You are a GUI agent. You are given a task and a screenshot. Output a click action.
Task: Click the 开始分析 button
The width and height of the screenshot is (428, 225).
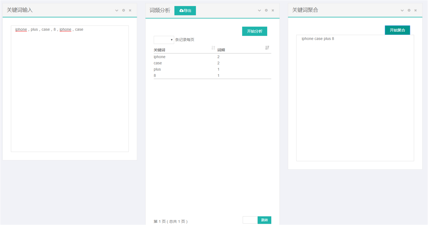click(254, 31)
